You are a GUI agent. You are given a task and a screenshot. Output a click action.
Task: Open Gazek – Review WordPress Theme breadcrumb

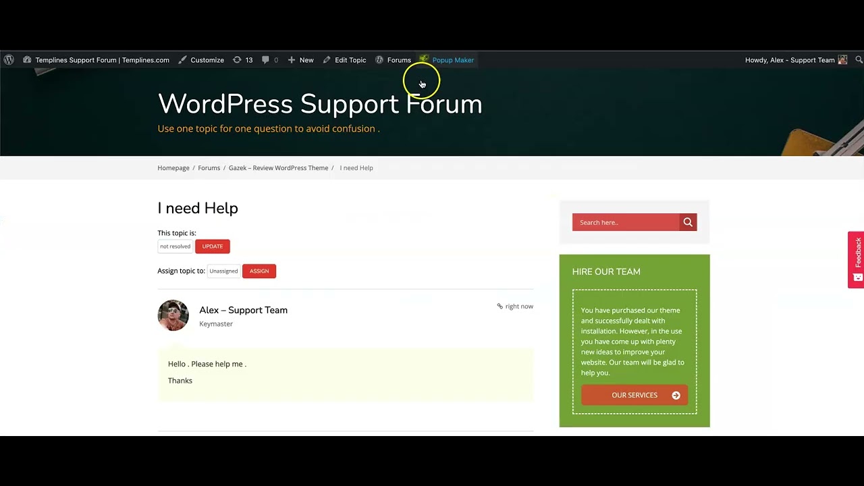[x=278, y=168]
